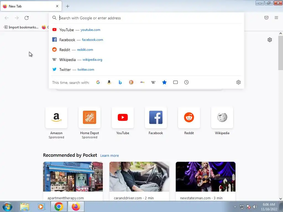Search this time with Bing icon
Viewport: 283px width, 212px height.
(120, 82)
